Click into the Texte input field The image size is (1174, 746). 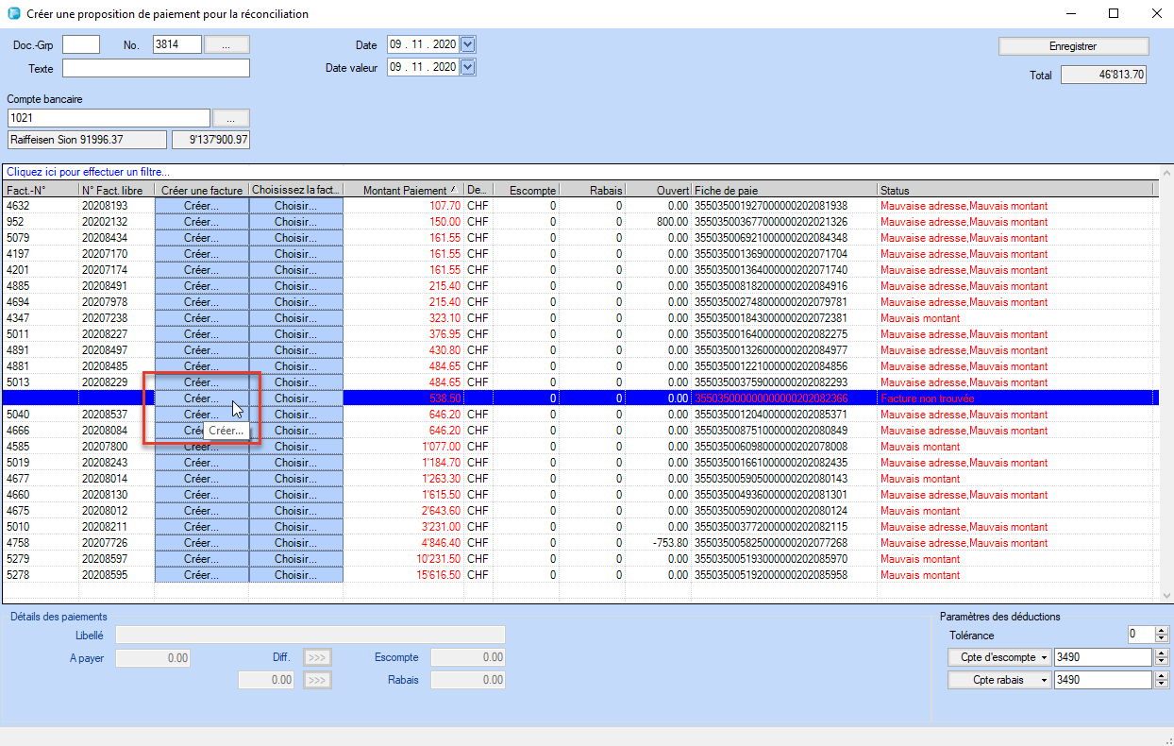point(156,68)
